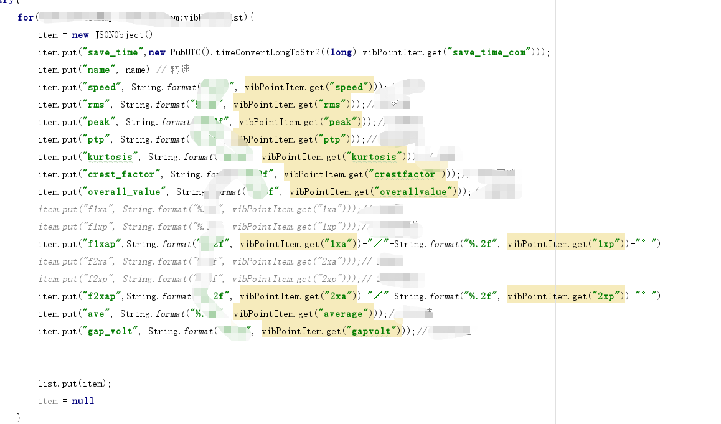Click the "average" get argument

343,314
